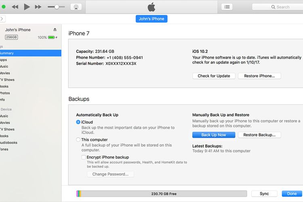
Task: Open the Summary sidebar item
Action: coord(31,53)
